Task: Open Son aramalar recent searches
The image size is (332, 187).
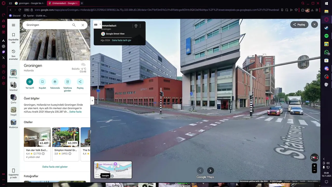Action: coord(13,55)
